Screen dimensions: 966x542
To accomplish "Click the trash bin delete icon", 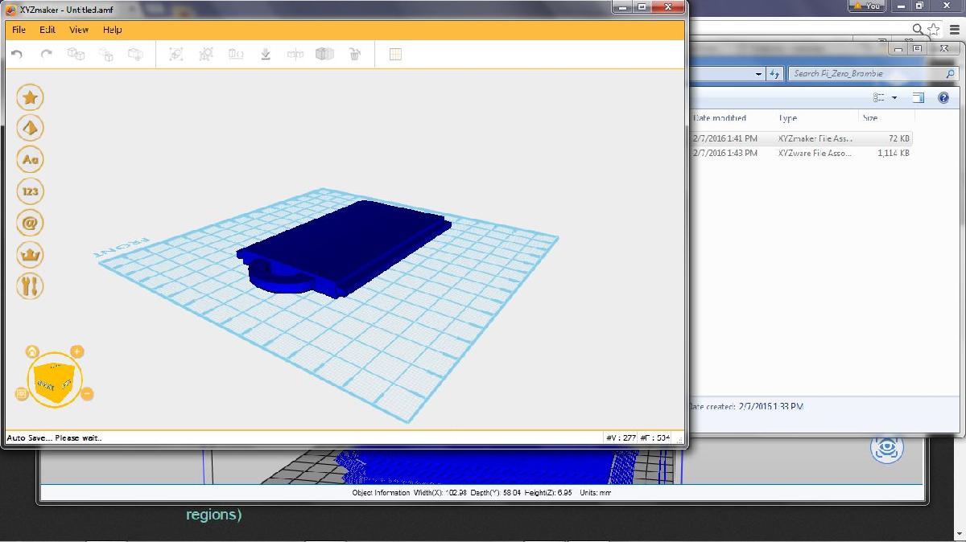I will pyautogui.click(x=354, y=55).
